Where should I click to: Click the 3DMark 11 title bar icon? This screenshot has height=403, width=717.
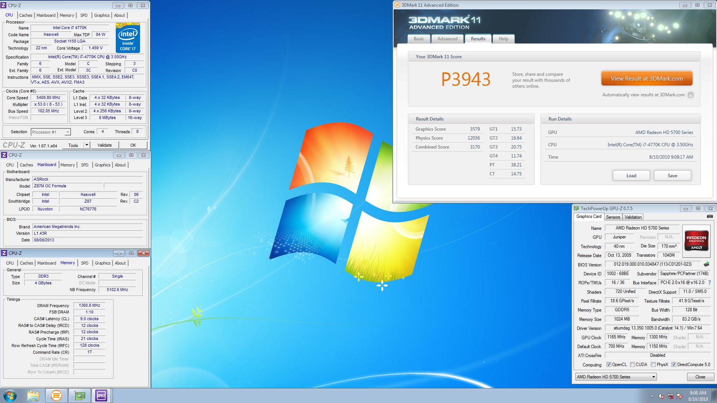click(397, 5)
